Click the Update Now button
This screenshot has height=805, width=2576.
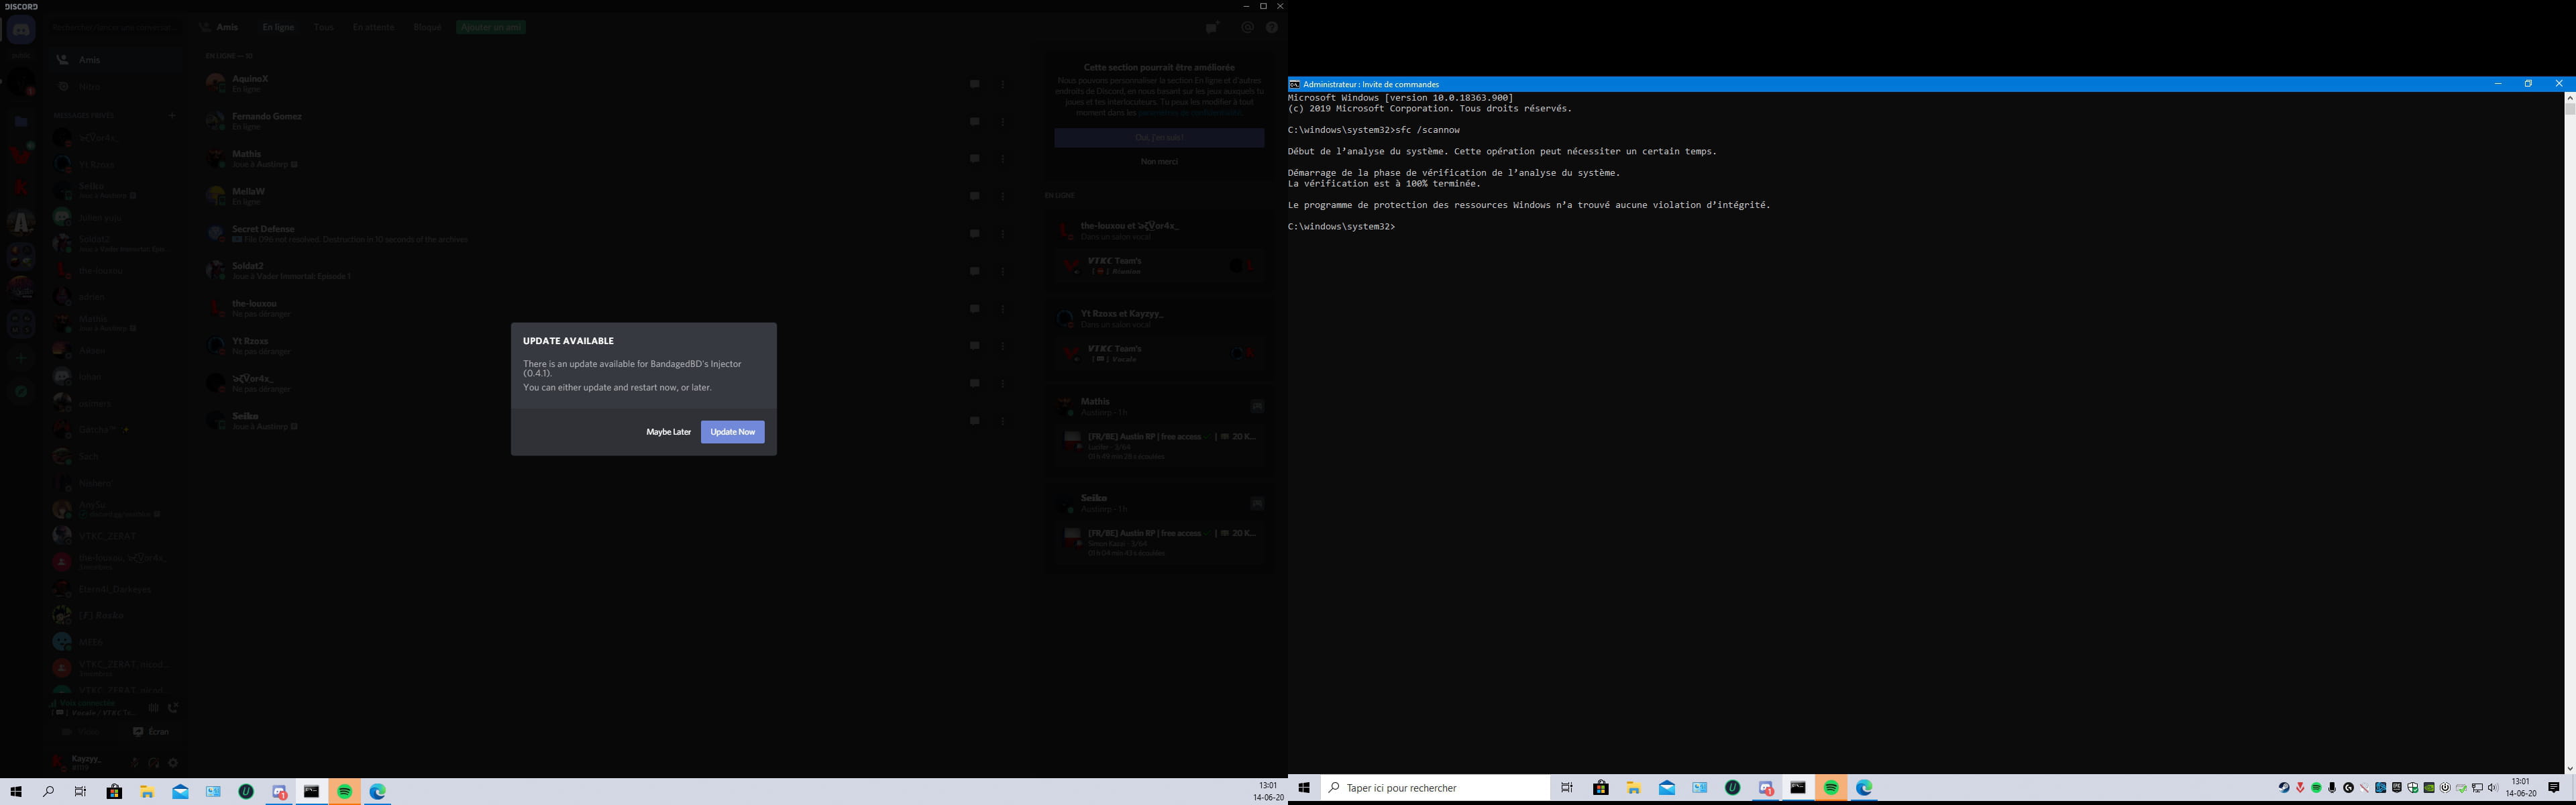point(732,432)
